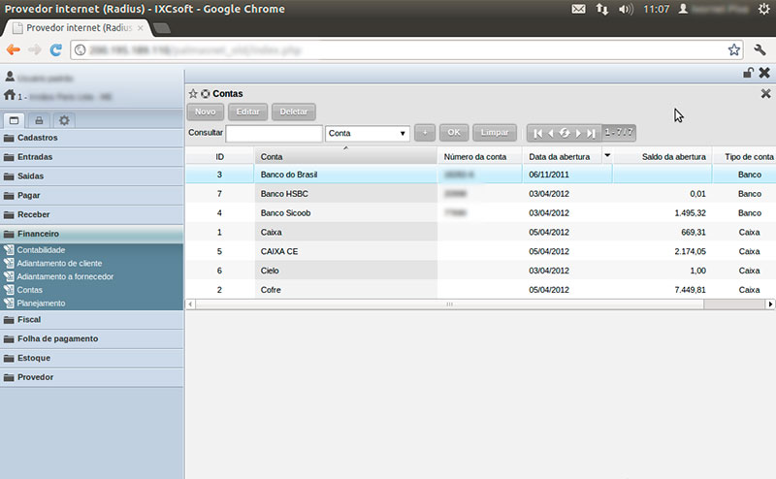776x479 pixels.
Task: Open the volume indicator in the system bar
Action: click(626, 9)
